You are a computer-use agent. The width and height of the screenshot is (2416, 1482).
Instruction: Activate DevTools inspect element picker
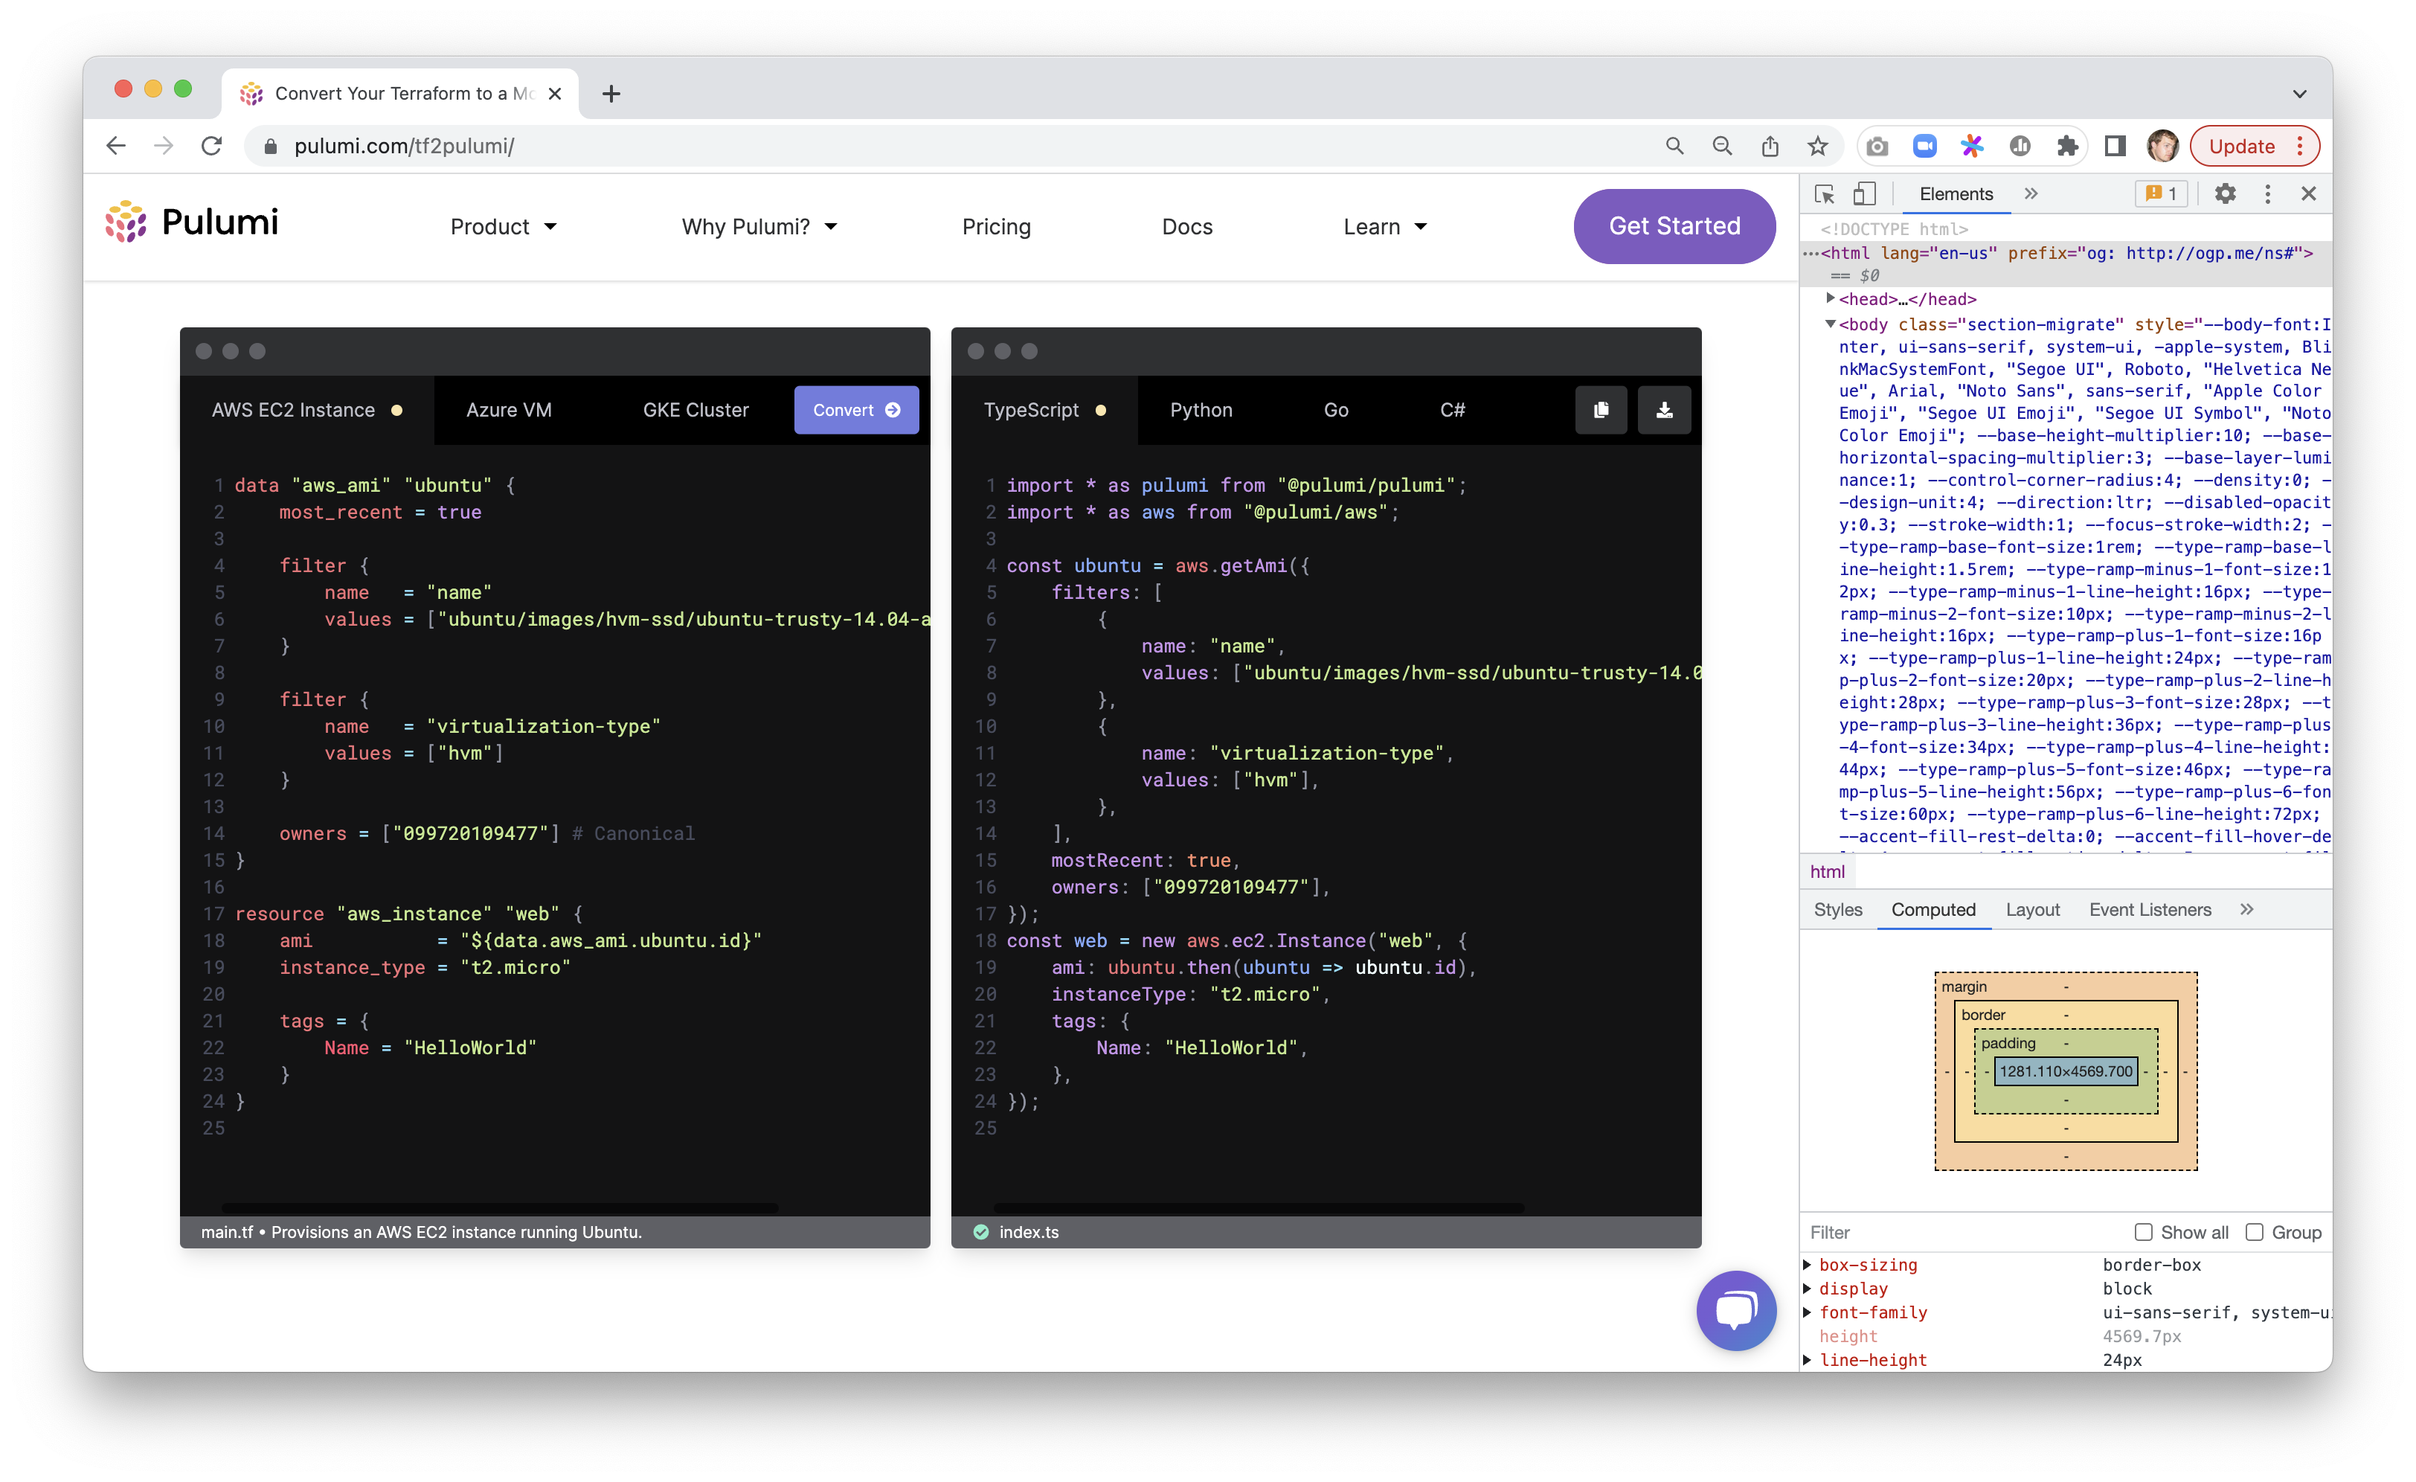click(1824, 194)
